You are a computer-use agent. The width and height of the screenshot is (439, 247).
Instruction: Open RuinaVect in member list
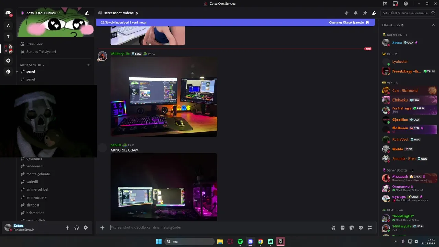pyautogui.click(x=408, y=139)
